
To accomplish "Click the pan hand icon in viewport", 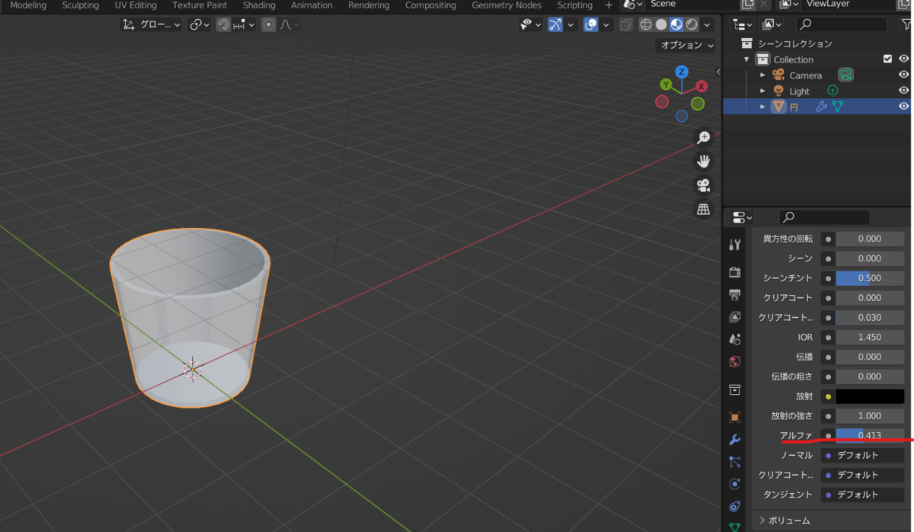I will tap(704, 161).
